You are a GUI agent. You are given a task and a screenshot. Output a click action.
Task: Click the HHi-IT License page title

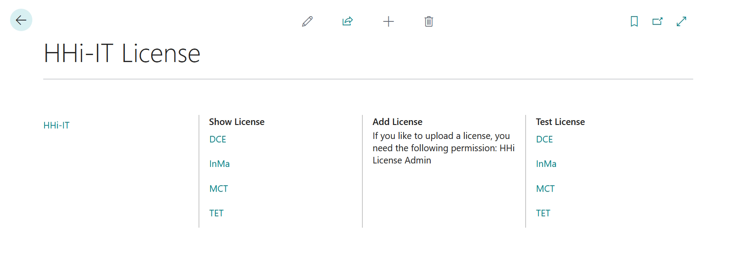pyautogui.click(x=122, y=54)
